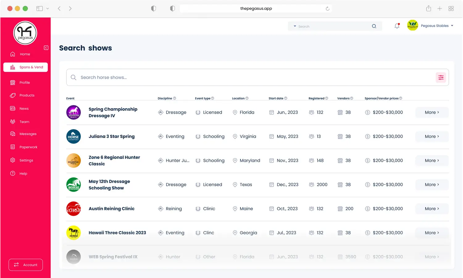Image resolution: width=463 pixels, height=278 pixels.
Task: Focus the Search horse shows field
Action: (x=253, y=78)
